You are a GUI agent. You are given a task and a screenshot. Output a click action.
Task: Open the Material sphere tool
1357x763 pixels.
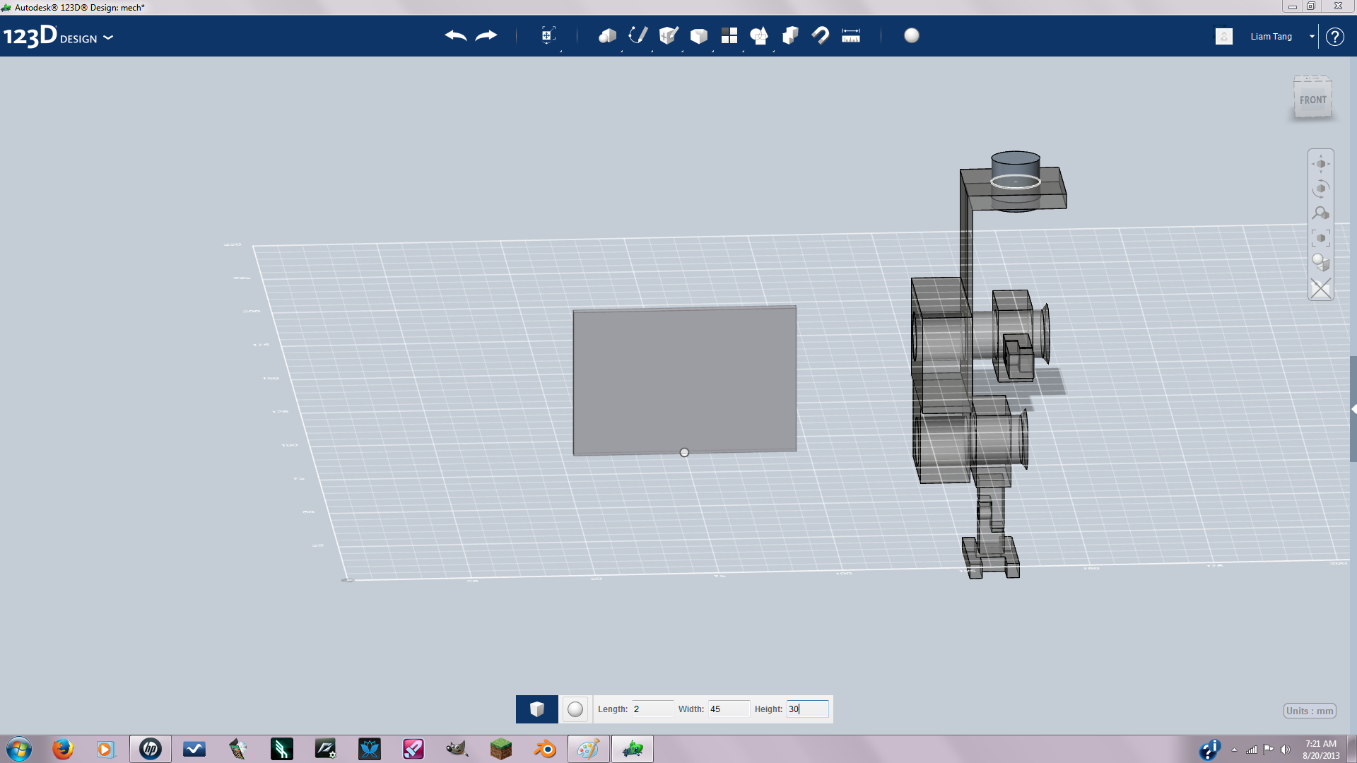[912, 35]
